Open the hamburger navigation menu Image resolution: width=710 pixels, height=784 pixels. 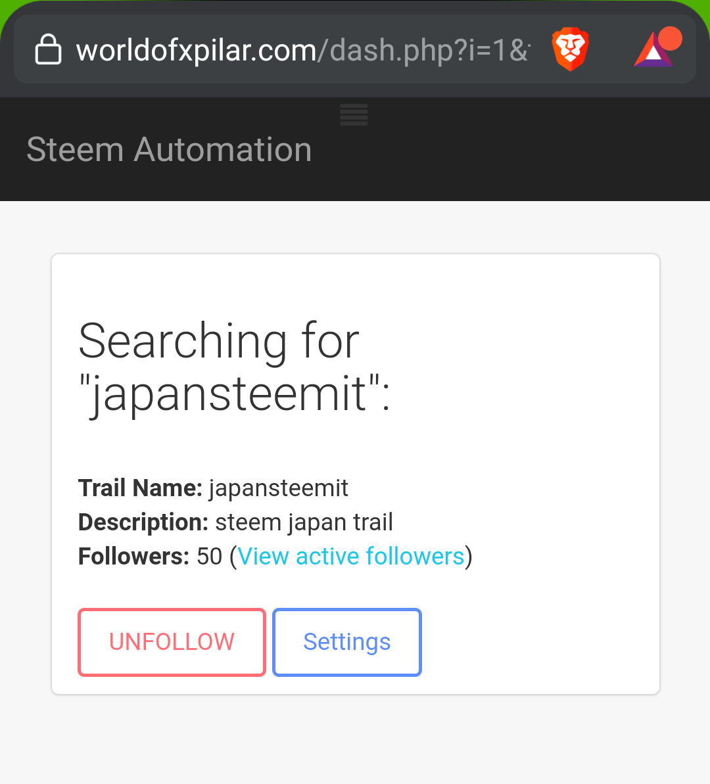point(354,115)
